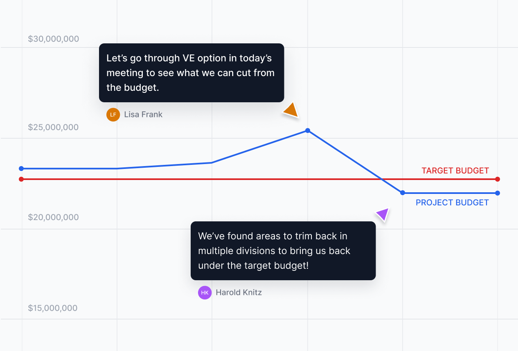Open Harold Knitz's trim back comment bubble
The width and height of the screenshot is (518, 351).
point(283,251)
